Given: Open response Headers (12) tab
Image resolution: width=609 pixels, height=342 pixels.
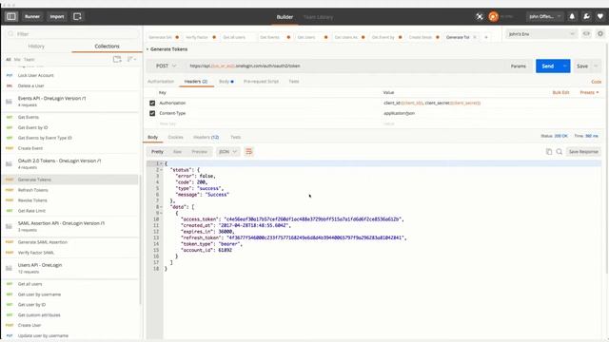Looking at the screenshot, I should pyautogui.click(x=206, y=137).
